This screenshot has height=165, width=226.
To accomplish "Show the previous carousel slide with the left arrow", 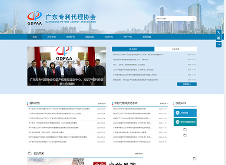I will click(30, 66).
